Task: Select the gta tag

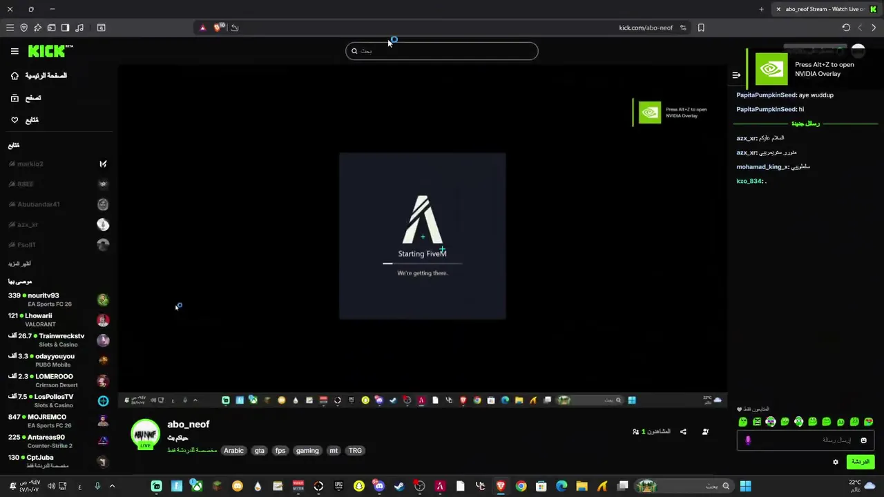Action: [x=260, y=451]
